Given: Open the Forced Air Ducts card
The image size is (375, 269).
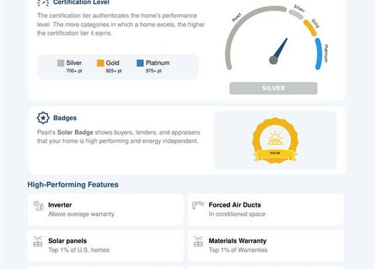Looking at the screenshot, I should pos(266,209).
